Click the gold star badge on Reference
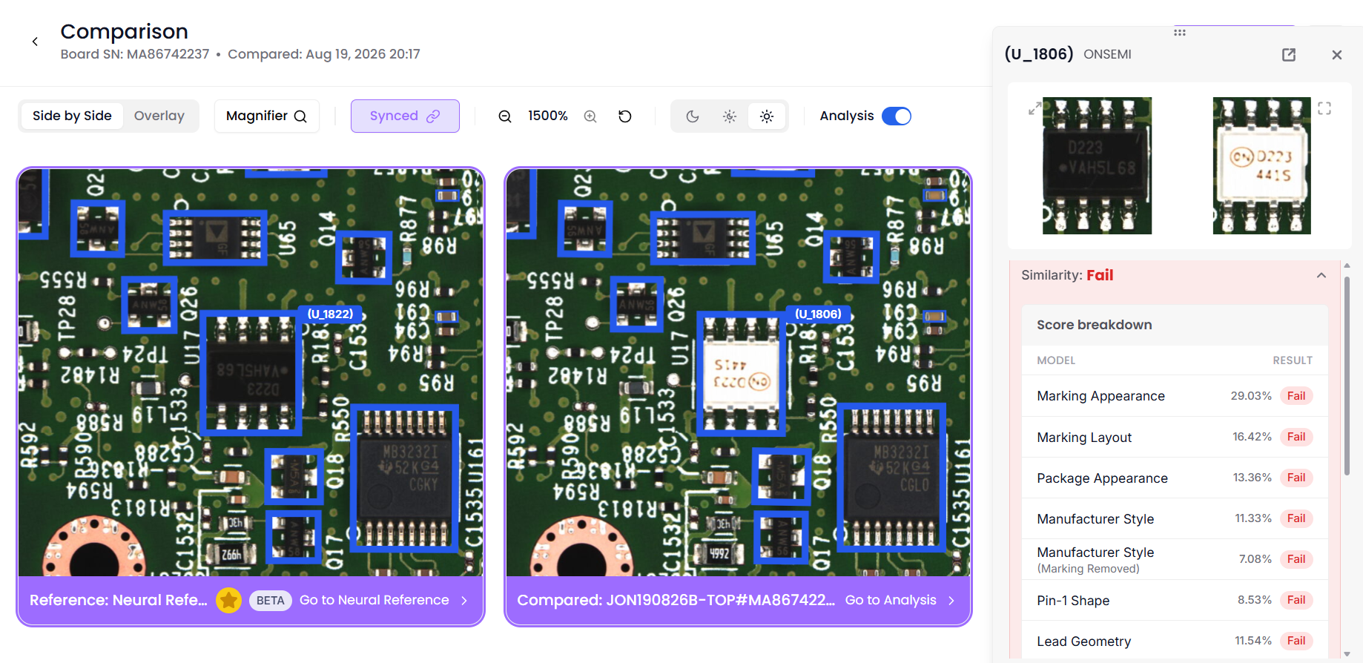 tap(229, 600)
